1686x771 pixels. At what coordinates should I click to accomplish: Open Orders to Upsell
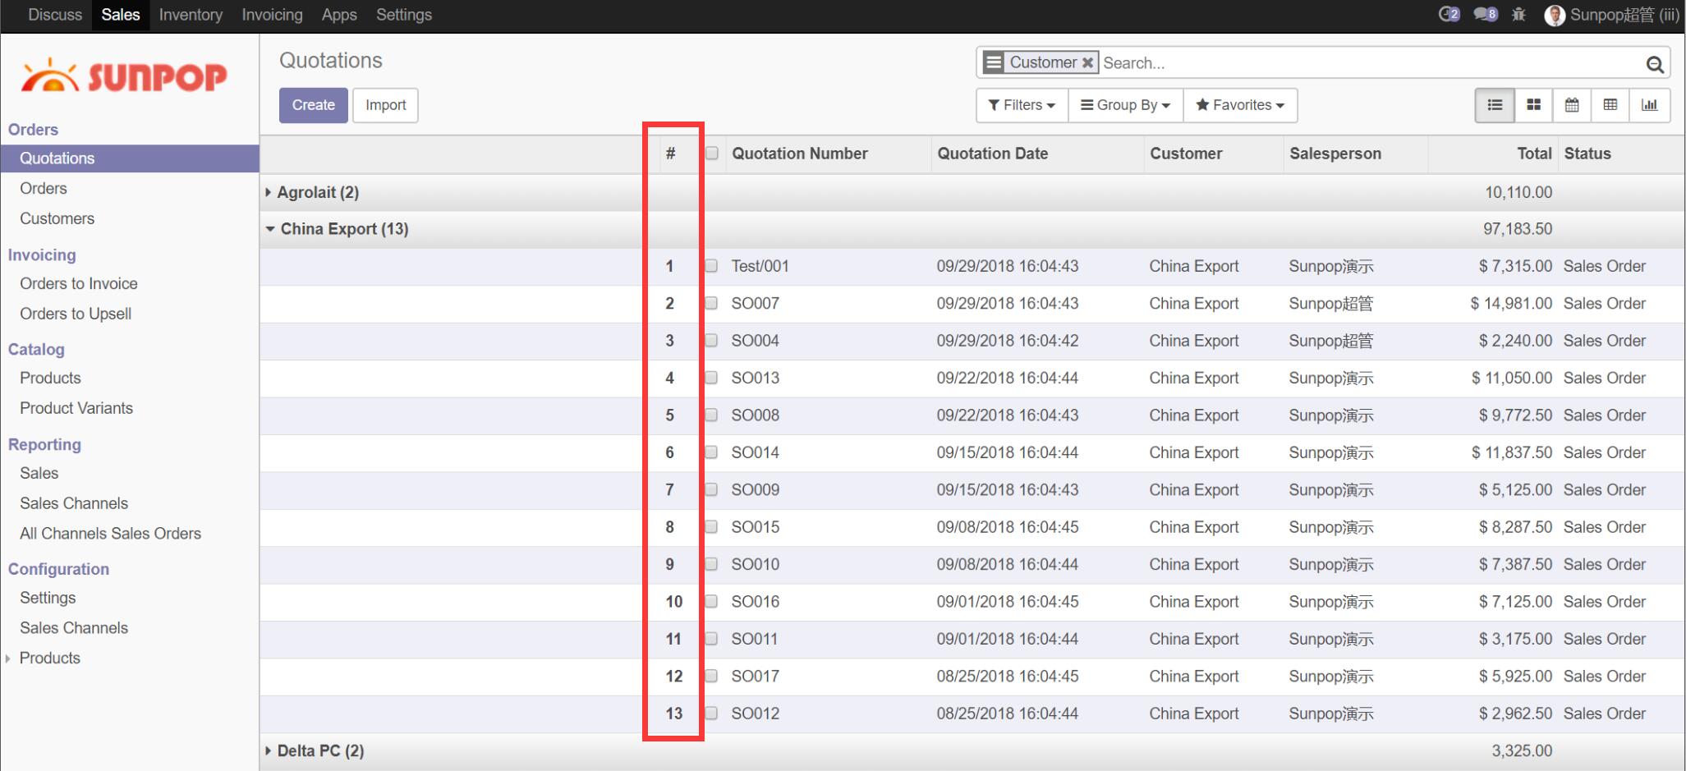tap(76, 314)
